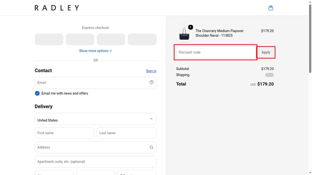Click the First name field

click(64, 133)
